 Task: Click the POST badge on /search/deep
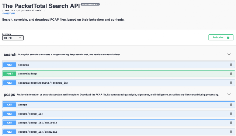[10, 74]
